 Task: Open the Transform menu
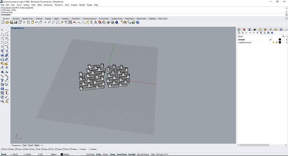click(x=58, y=5)
